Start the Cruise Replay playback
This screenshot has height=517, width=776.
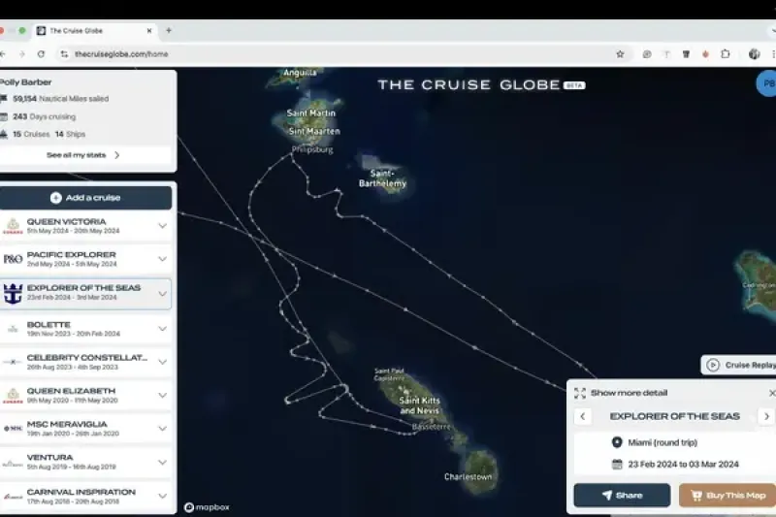pos(739,365)
